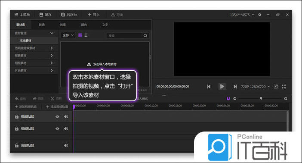Screen dimensions: 302x163
Task: Switch media library to list view
Action: (x=86, y=35)
